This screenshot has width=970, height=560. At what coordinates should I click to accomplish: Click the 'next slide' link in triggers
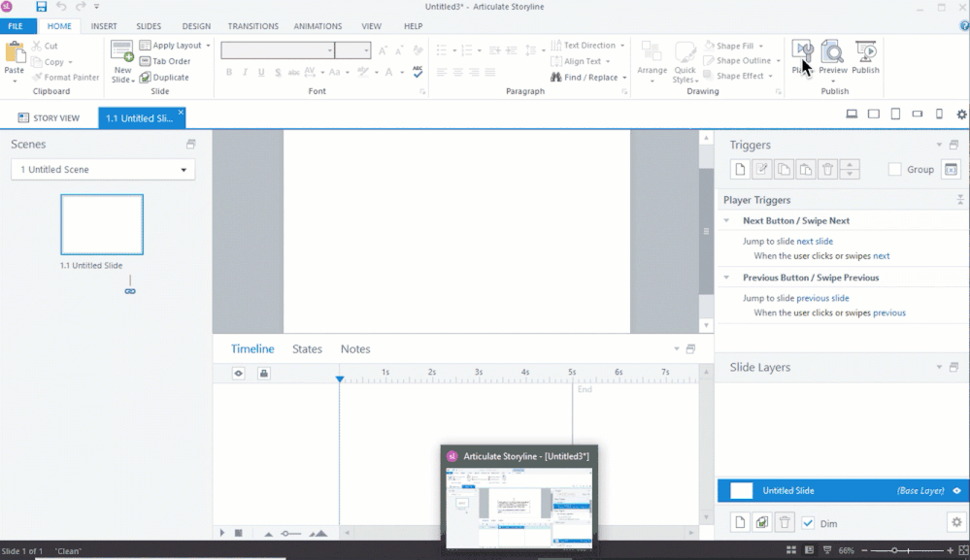click(x=815, y=241)
